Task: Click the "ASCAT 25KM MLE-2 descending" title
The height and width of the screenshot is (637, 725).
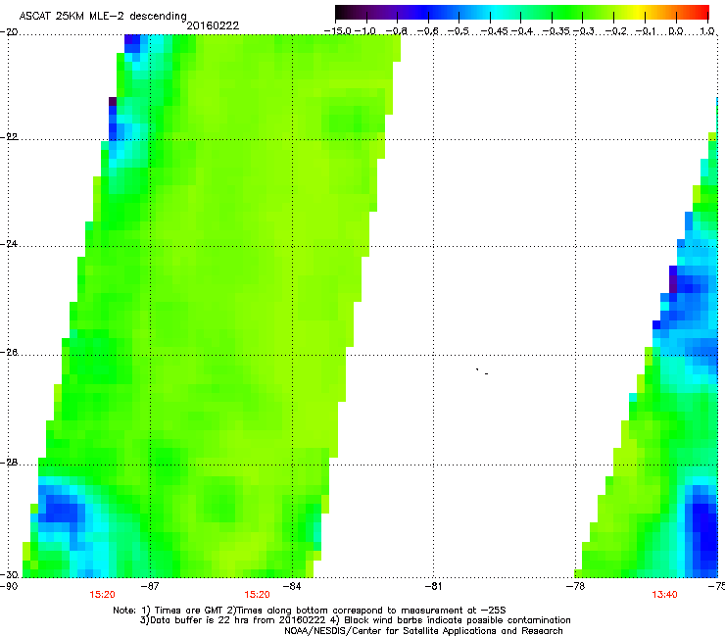Action: pos(103,17)
